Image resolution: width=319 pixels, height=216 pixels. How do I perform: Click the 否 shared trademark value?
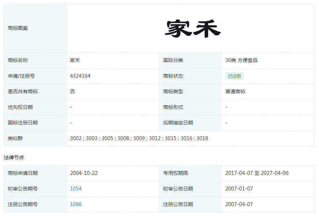[72, 92]
